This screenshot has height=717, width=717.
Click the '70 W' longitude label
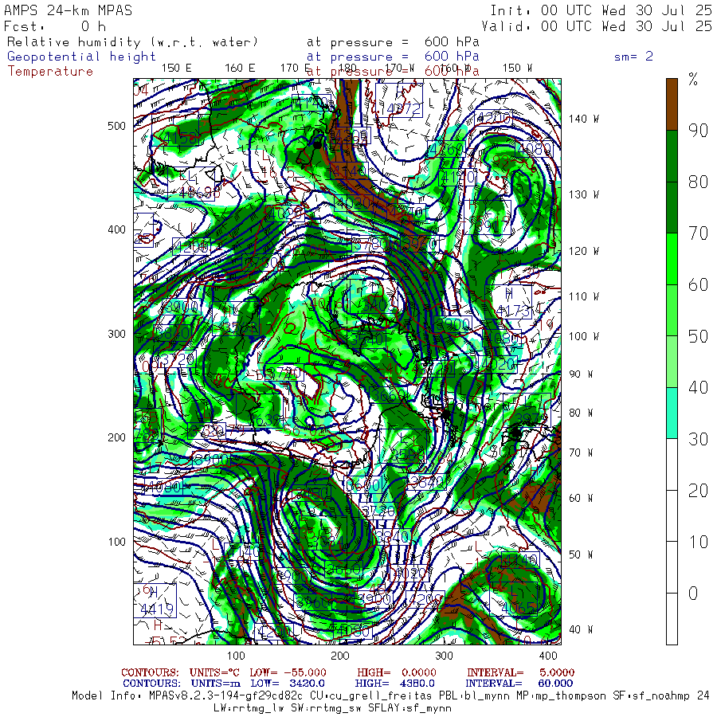click(x=581, y=453)
